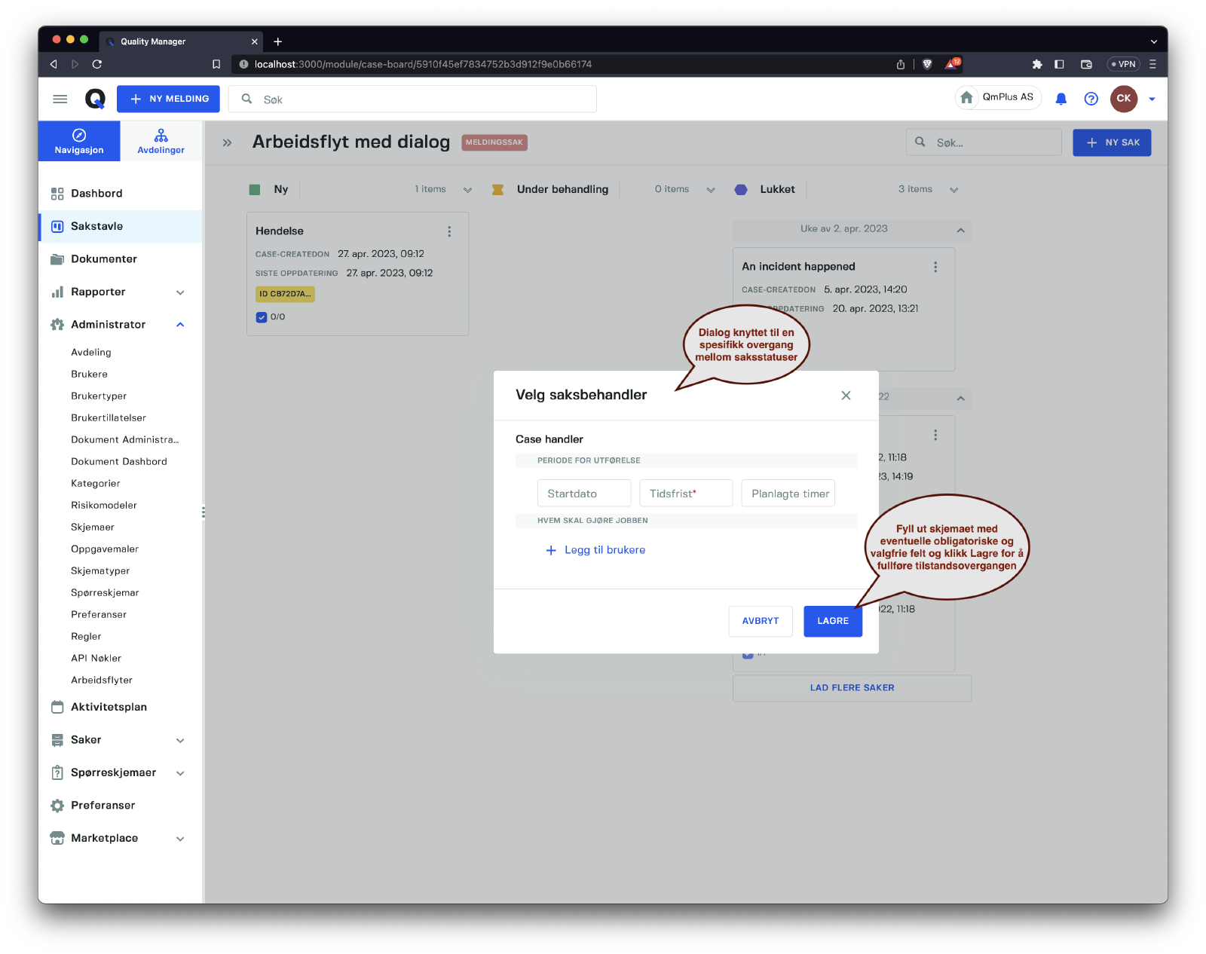The height and width of the screenshot is (954, 1206).
Task: Collapse the Administrator menu section
Action: (x=180, y=325)
